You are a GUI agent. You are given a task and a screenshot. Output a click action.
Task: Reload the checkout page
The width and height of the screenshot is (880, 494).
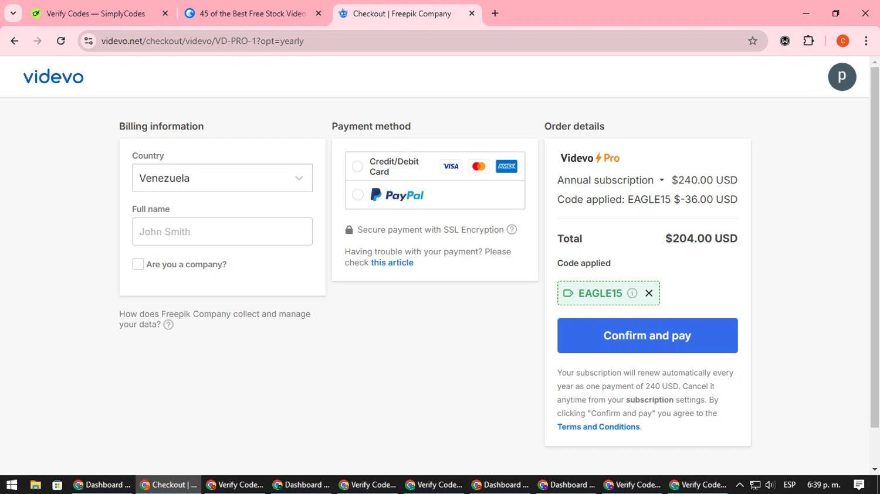[x=61, y=41]
